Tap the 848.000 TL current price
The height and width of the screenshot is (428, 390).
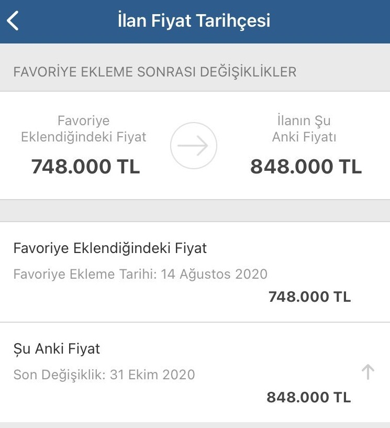point(306,167)
